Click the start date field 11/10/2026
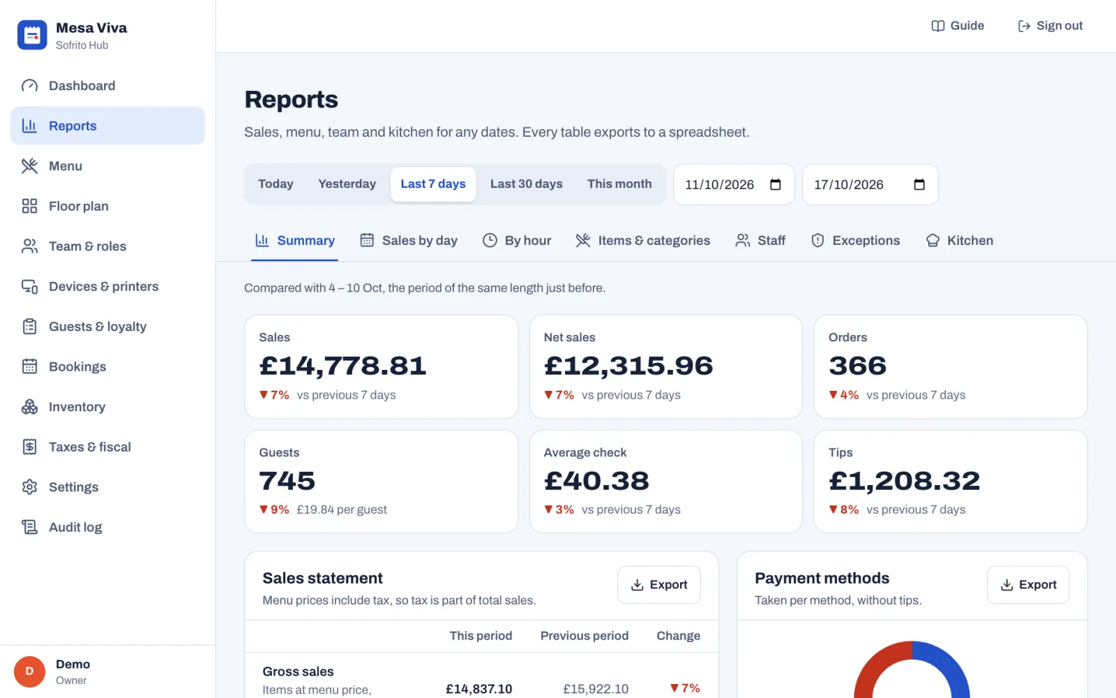 click(734, 184)
